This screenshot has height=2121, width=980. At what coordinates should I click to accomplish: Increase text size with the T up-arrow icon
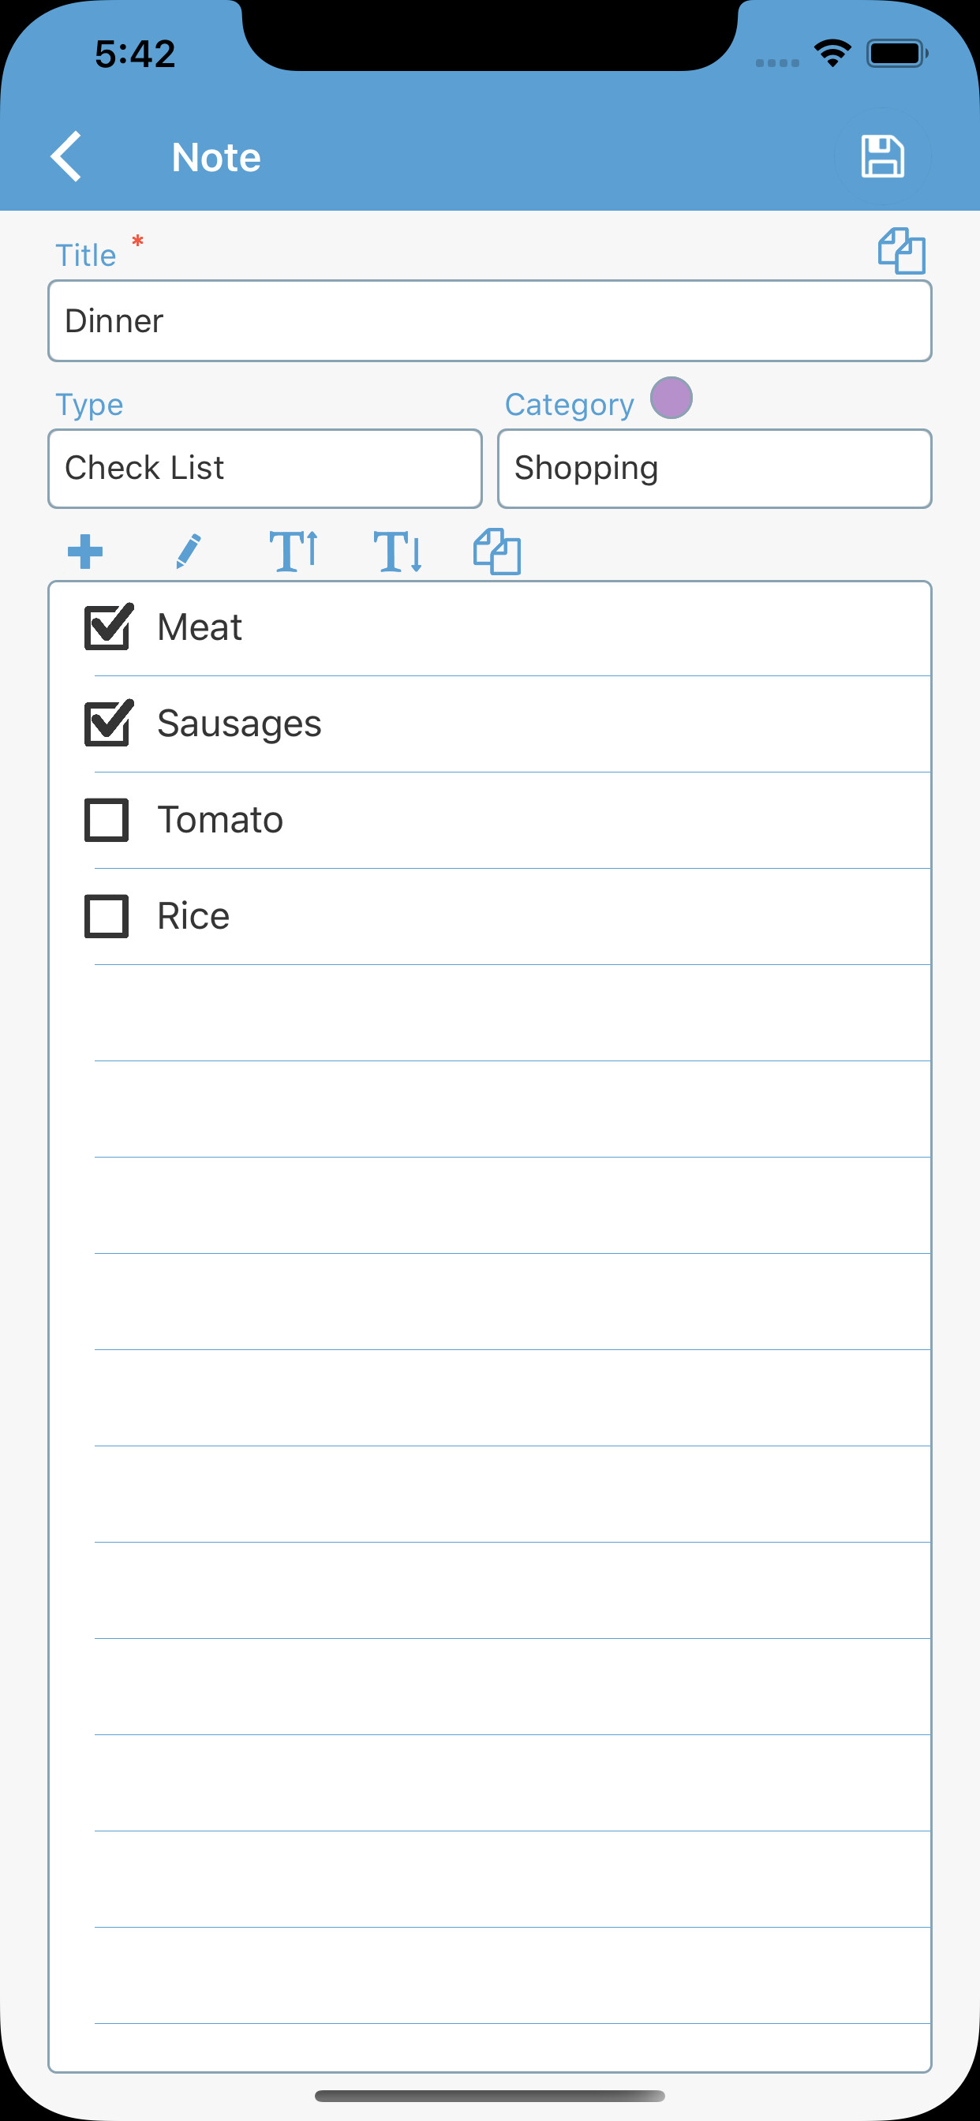coord(294,552)
